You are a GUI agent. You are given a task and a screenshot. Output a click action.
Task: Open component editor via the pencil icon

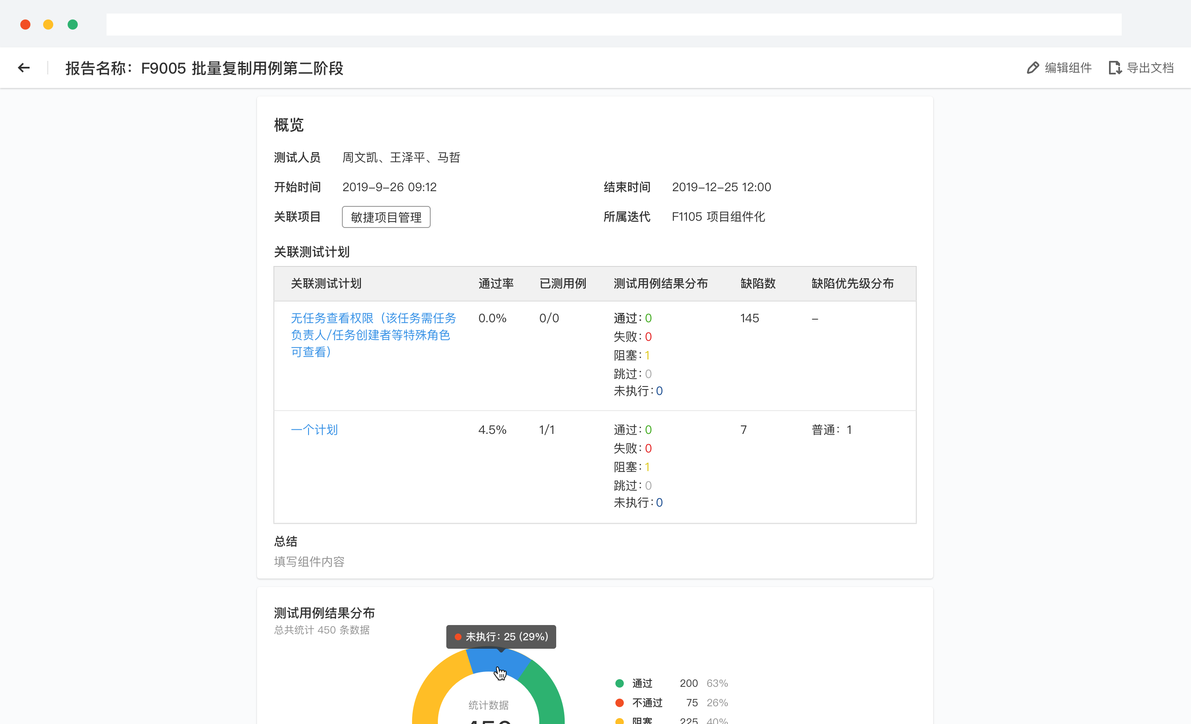(1033, 68)
